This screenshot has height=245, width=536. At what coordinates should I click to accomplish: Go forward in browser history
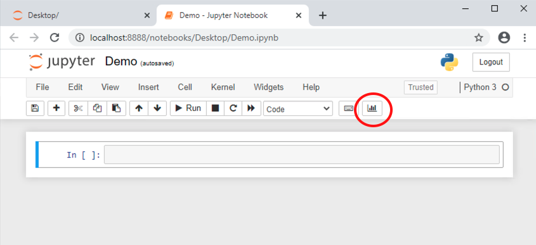point(34,37)
